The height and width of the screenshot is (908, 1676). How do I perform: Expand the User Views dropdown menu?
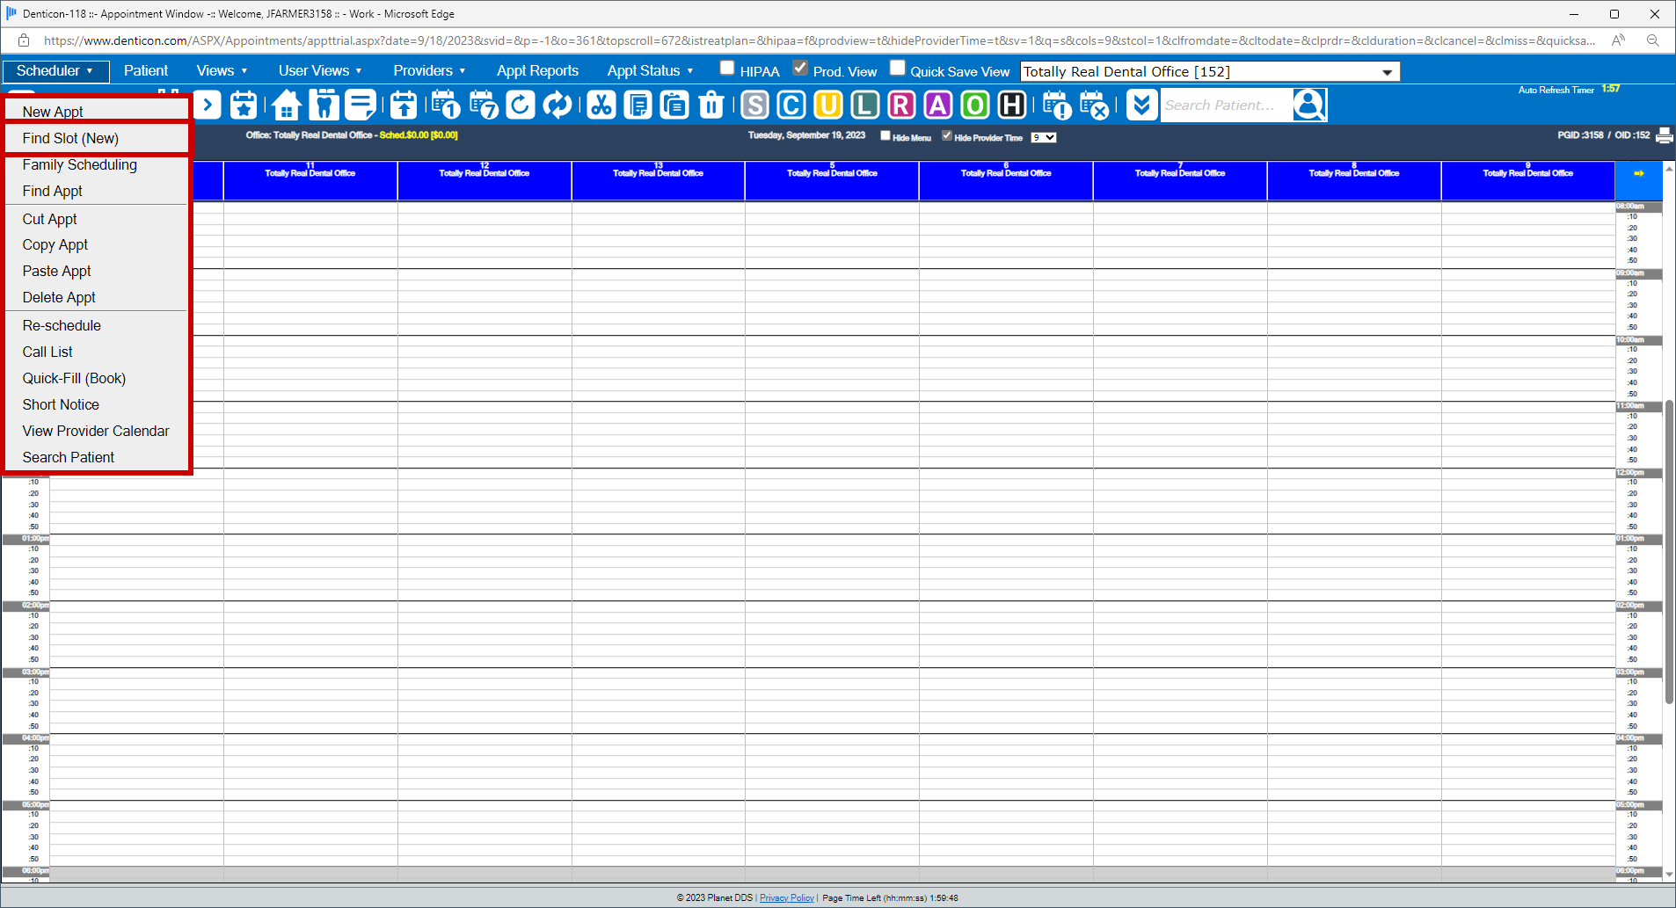(x=320, y=70)
